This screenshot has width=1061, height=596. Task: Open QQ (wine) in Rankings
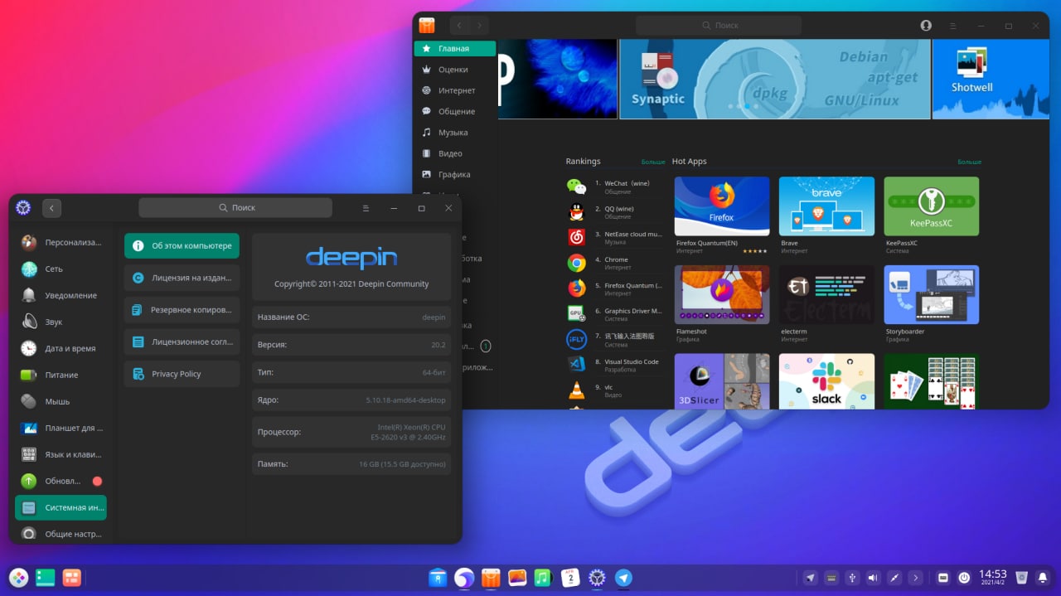tap(614, 212)
